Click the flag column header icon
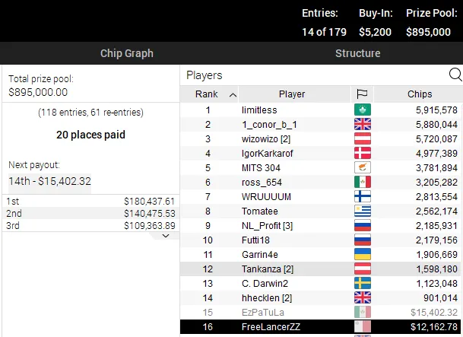The image size is (463, 337). tap(362, 94)
